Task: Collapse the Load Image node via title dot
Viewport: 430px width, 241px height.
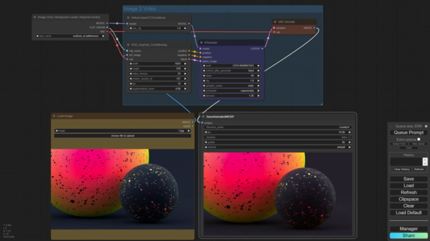Action: tap(54, 116)
